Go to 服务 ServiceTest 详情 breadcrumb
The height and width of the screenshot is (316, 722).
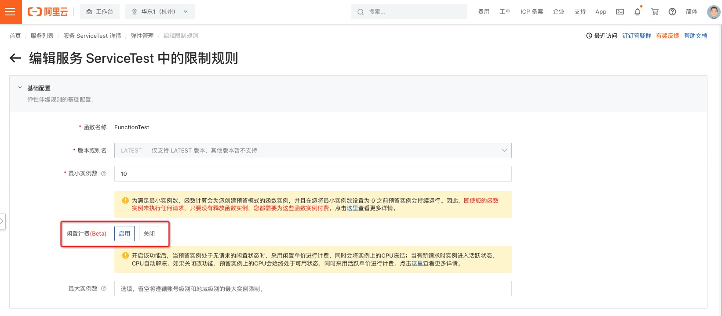(x=92, y=36)
